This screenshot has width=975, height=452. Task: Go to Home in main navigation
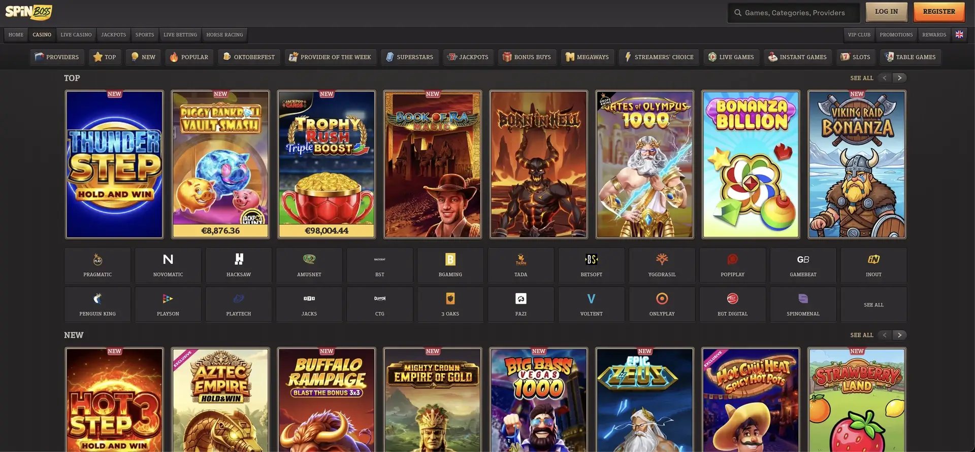[x=16, y=34]
